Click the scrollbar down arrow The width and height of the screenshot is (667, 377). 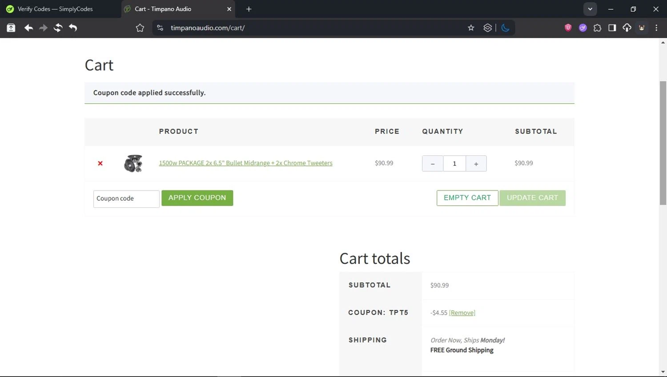[x=663, y=372]
